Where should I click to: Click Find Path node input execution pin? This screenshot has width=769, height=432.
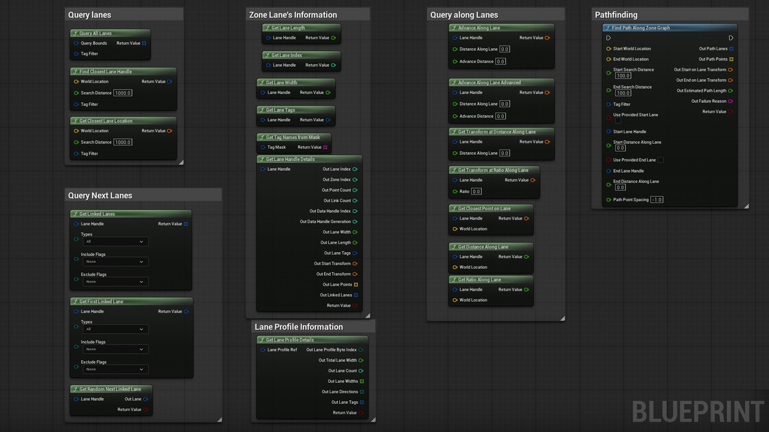(609, 38)
